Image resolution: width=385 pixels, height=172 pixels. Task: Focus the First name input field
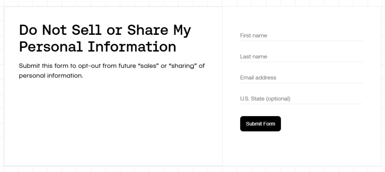point(301,36)
